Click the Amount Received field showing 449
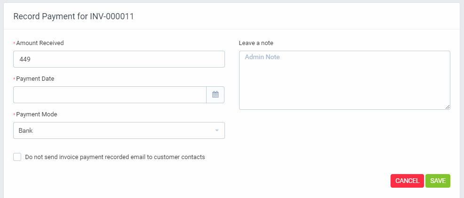 pyautogui.click(x=119, y=59)
